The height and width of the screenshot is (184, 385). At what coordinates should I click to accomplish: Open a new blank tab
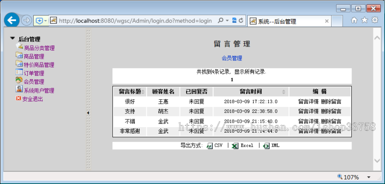(x=337, y=21)
